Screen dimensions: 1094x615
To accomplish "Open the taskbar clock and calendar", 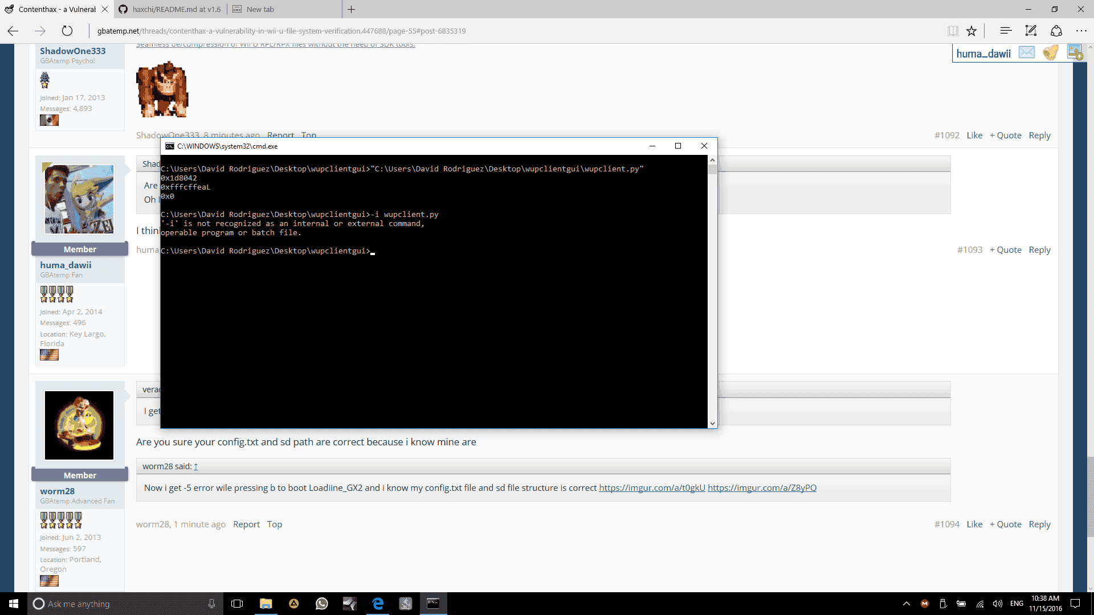I will pyautogui.click(x=1046, y=604).
